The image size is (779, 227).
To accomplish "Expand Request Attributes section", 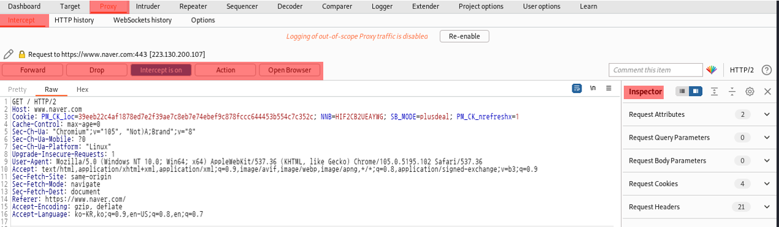I will [x=767, y=114].
